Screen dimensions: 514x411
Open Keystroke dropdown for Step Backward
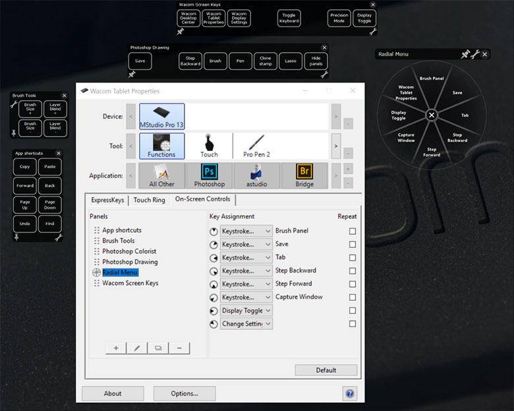pyautogui.click(x=246, y=271)
